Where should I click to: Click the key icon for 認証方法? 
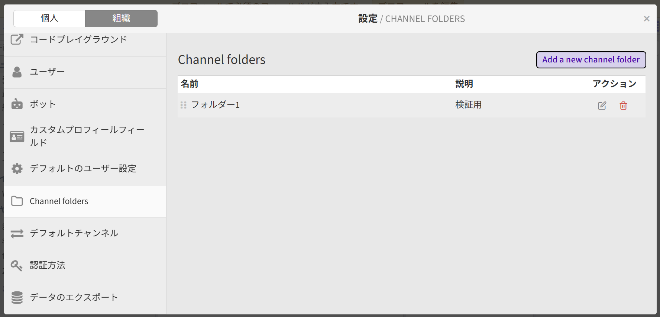[x=17, y=265]
